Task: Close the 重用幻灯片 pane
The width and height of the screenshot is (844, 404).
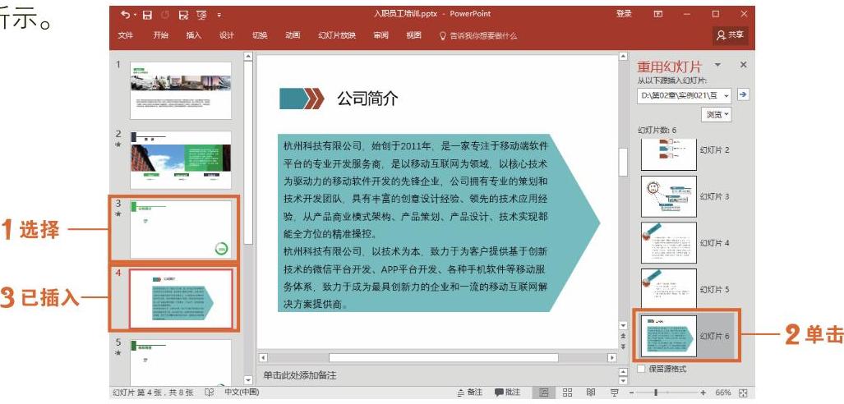Action: click(x=744, y=65)
